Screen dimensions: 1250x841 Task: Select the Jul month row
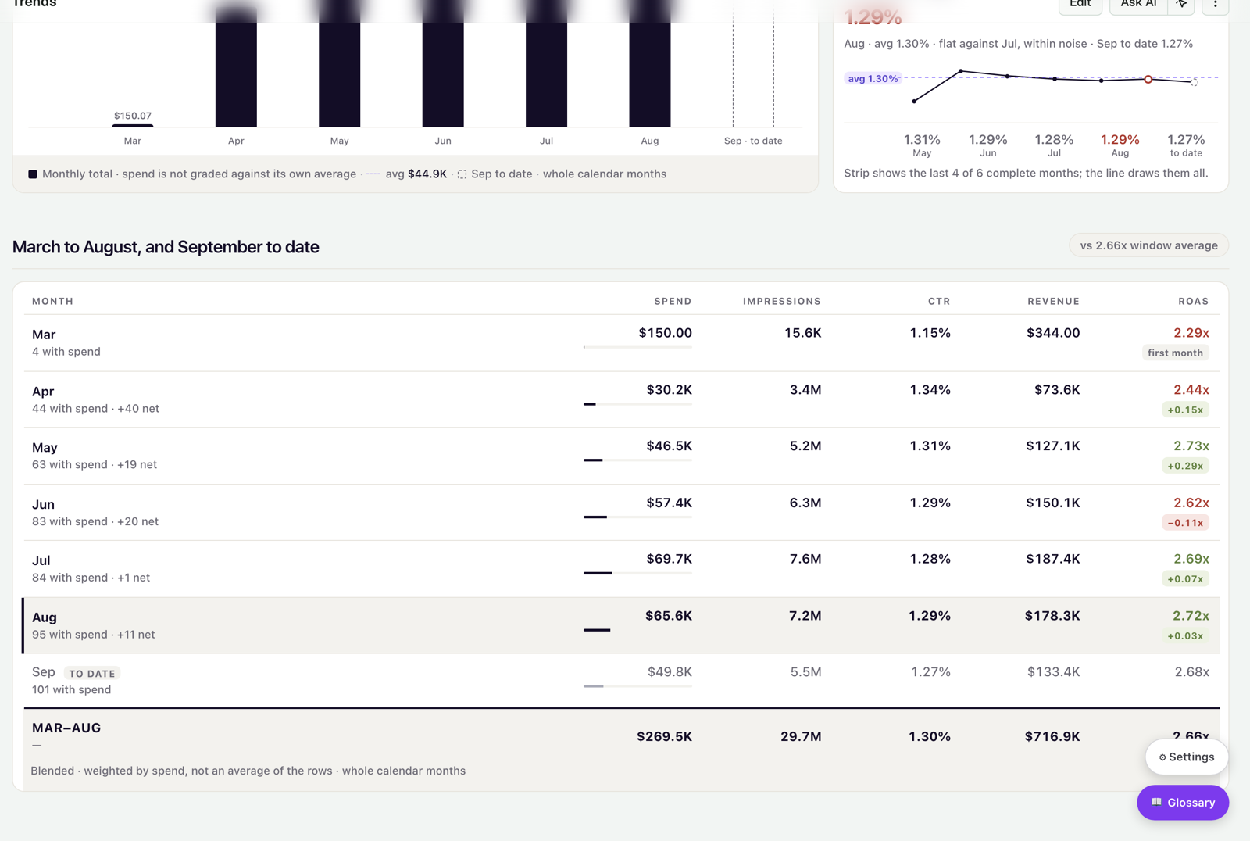click(x=621, y=569)
